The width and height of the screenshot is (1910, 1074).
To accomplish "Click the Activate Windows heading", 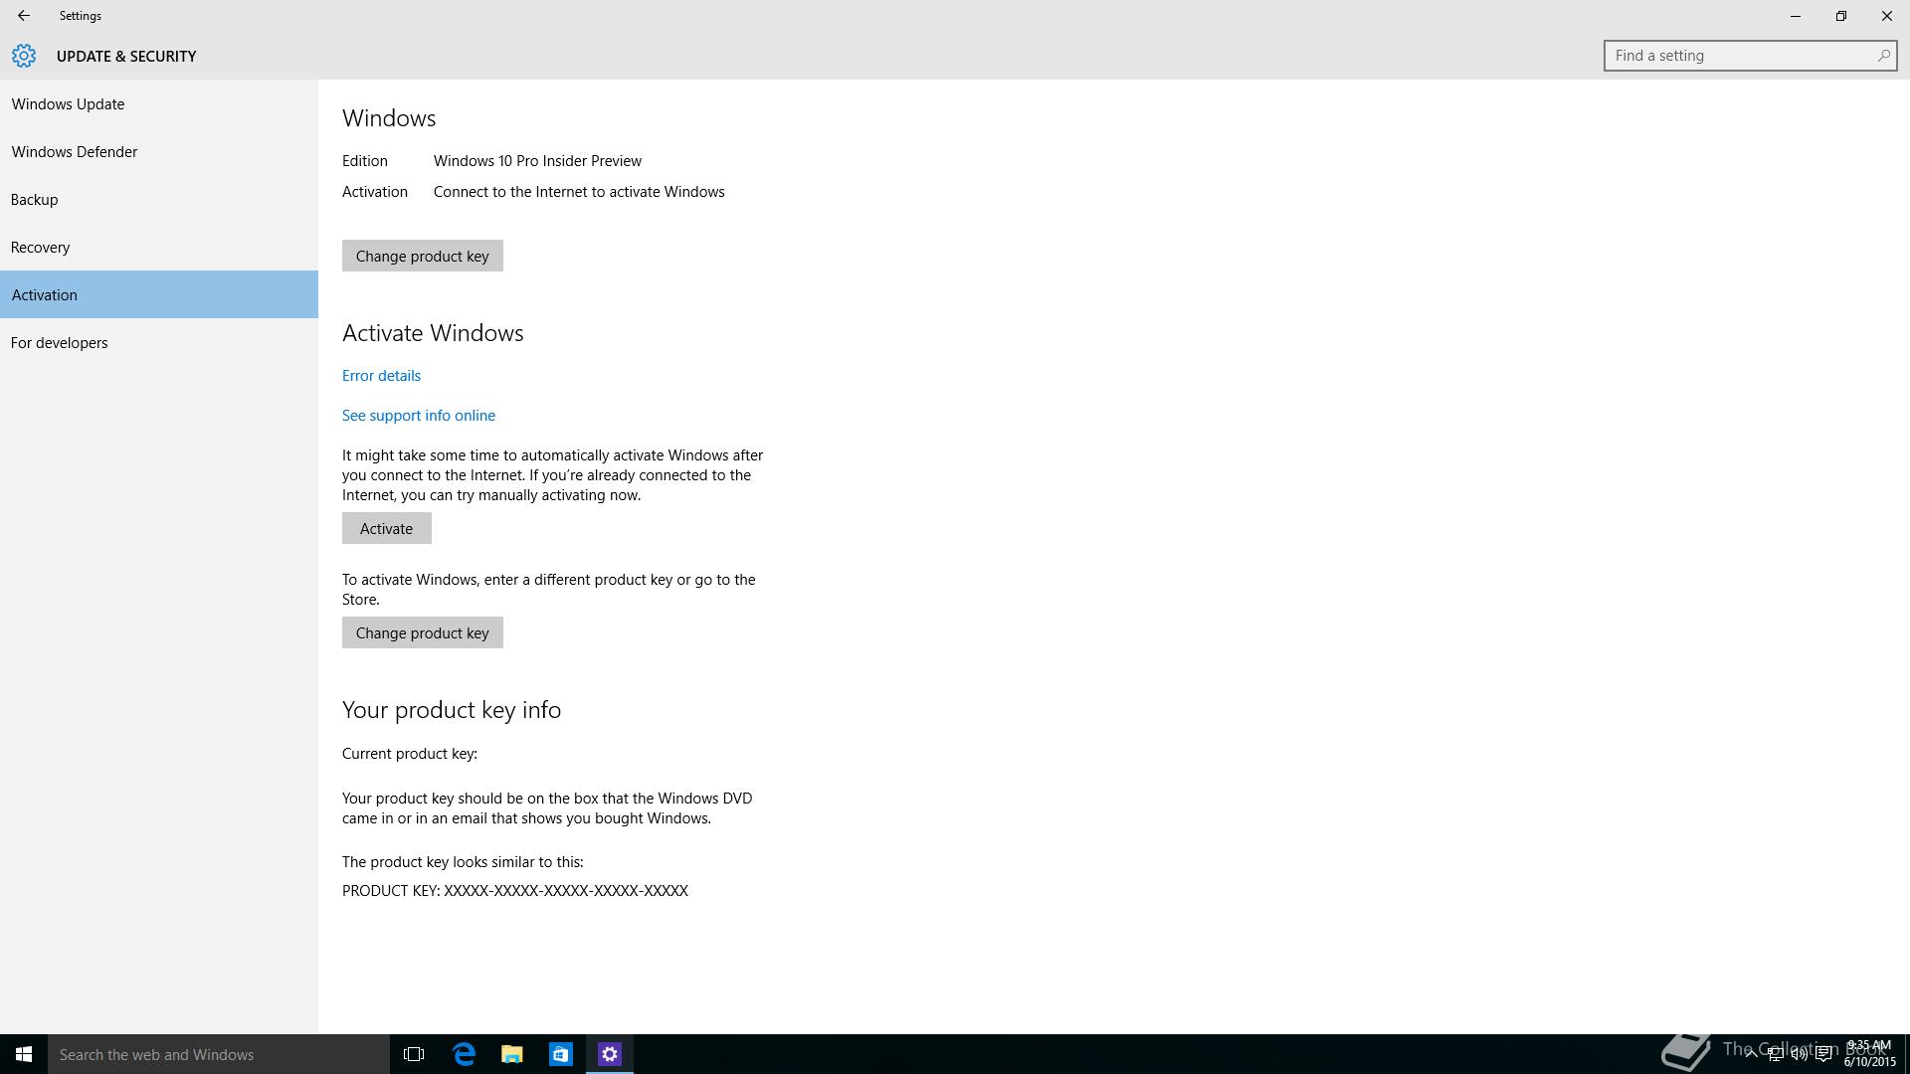I will pos(433,333).
